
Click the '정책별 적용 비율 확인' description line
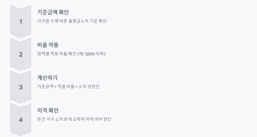click(x=60, y=54)
